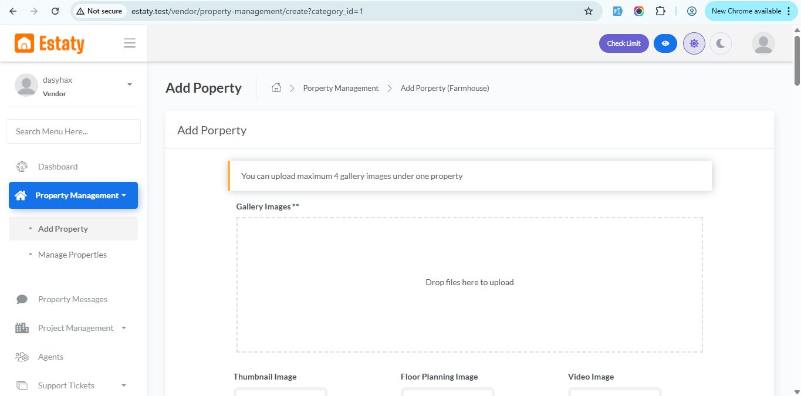This screenshot has width=801, height=396.
Task: Switch to light mode sun icon
Action: (x=694, y=43)
